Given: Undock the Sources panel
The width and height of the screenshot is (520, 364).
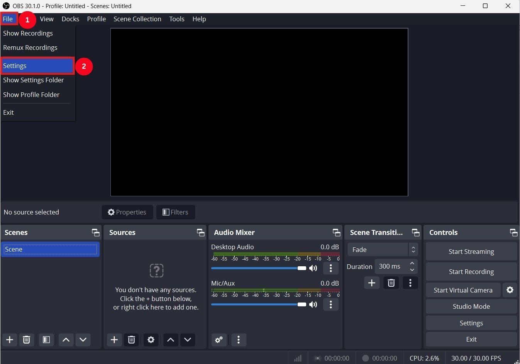Looking at the screenshot, I should coord(200,232).
